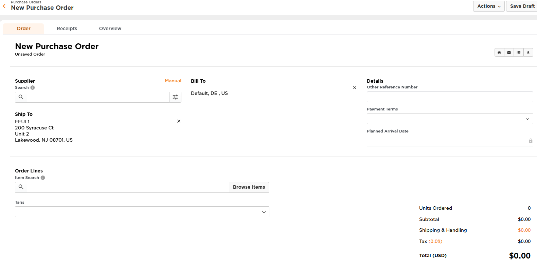Edit the orange Shipping & Handling amount
Image resolution: width=537 pixels, height=268 pixels.
(524, 230)
